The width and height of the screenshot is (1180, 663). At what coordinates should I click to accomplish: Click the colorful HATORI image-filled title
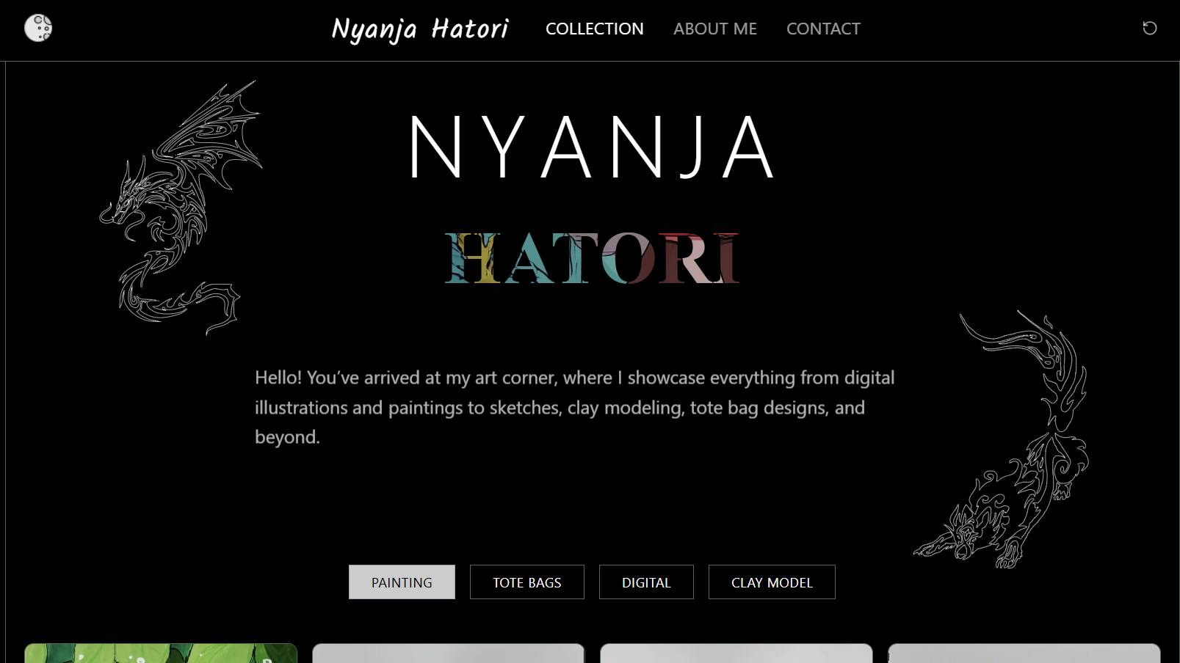click(591, 258)
